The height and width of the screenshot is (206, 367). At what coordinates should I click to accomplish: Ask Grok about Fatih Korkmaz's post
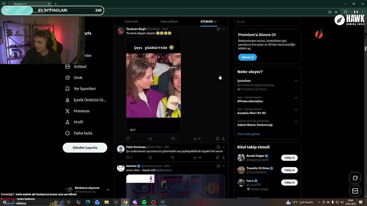click(x=218, y=147)
